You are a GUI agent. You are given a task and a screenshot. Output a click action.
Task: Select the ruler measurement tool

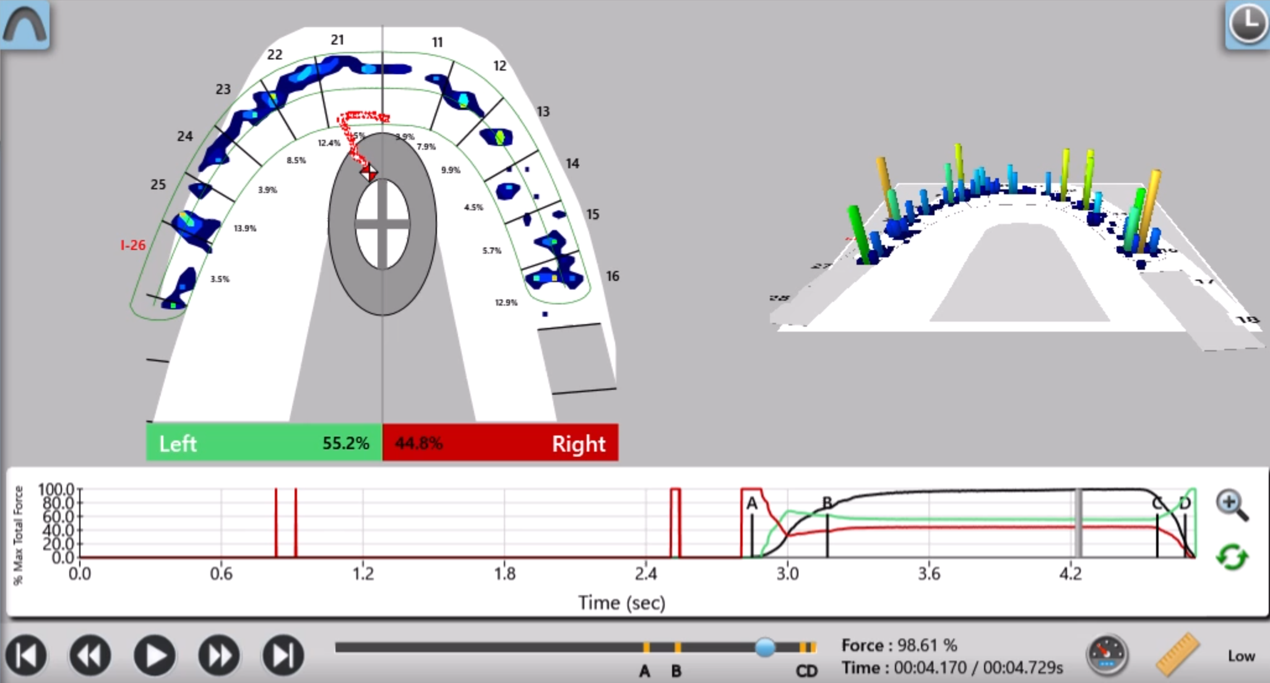(1177, 655)
